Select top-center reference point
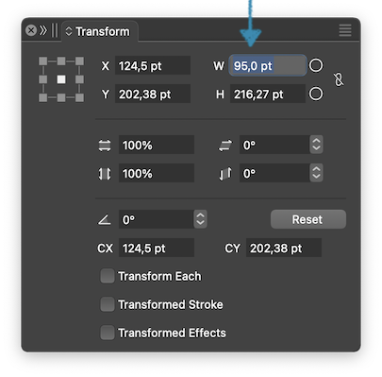 coord(61,61)
